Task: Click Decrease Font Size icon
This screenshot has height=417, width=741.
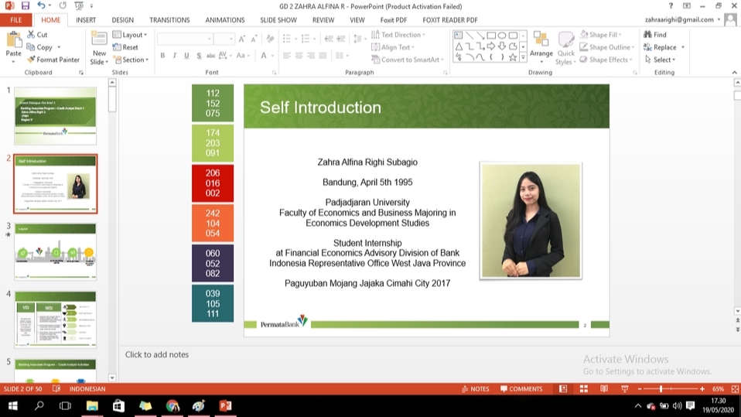Action: pyautogui.click(x=254, y=39)
